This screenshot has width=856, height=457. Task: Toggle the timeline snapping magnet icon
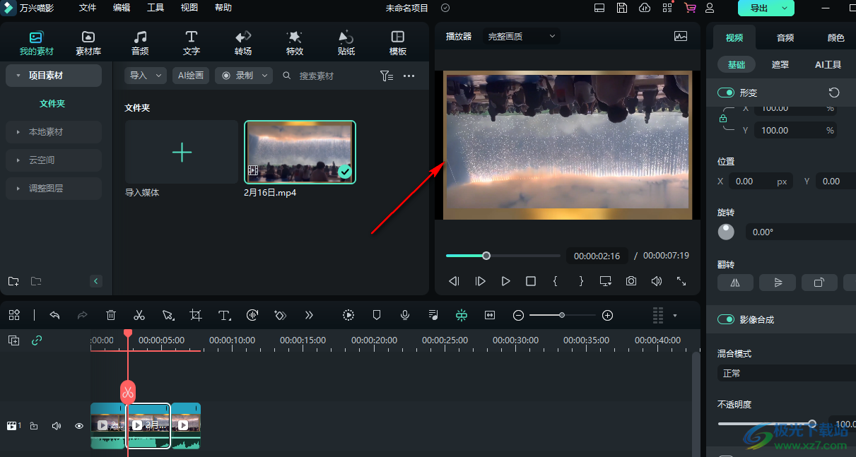(x=462, y=315)
